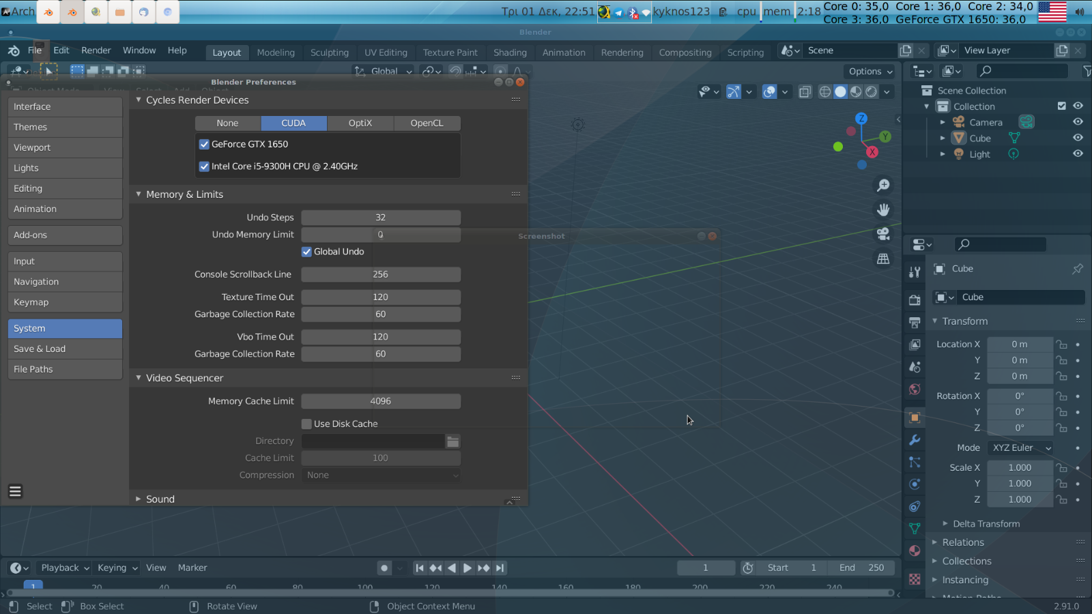The width and height of the screenshot is (1092, 614).
Task: Click the pin icon next to Cube
Action: click(1077, 269)
